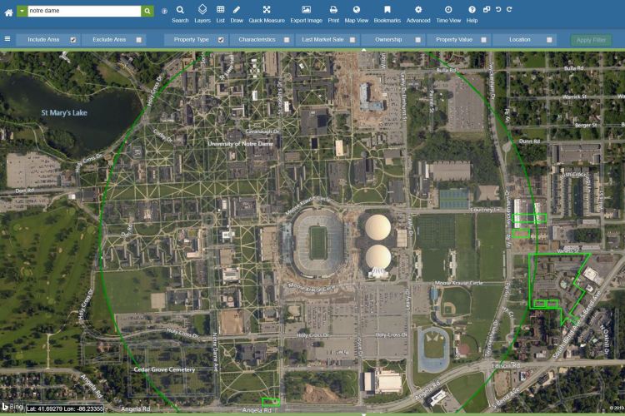The width and height of the screenshot is (625, 416).
Task: Open Help
Action: pyautogui.click(x=472, y=14)
